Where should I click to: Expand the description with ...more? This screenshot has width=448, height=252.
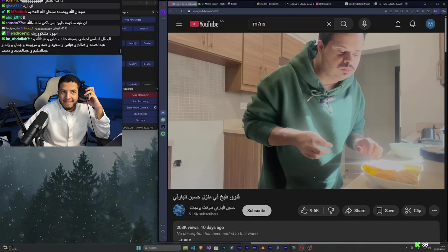(184, 240)
